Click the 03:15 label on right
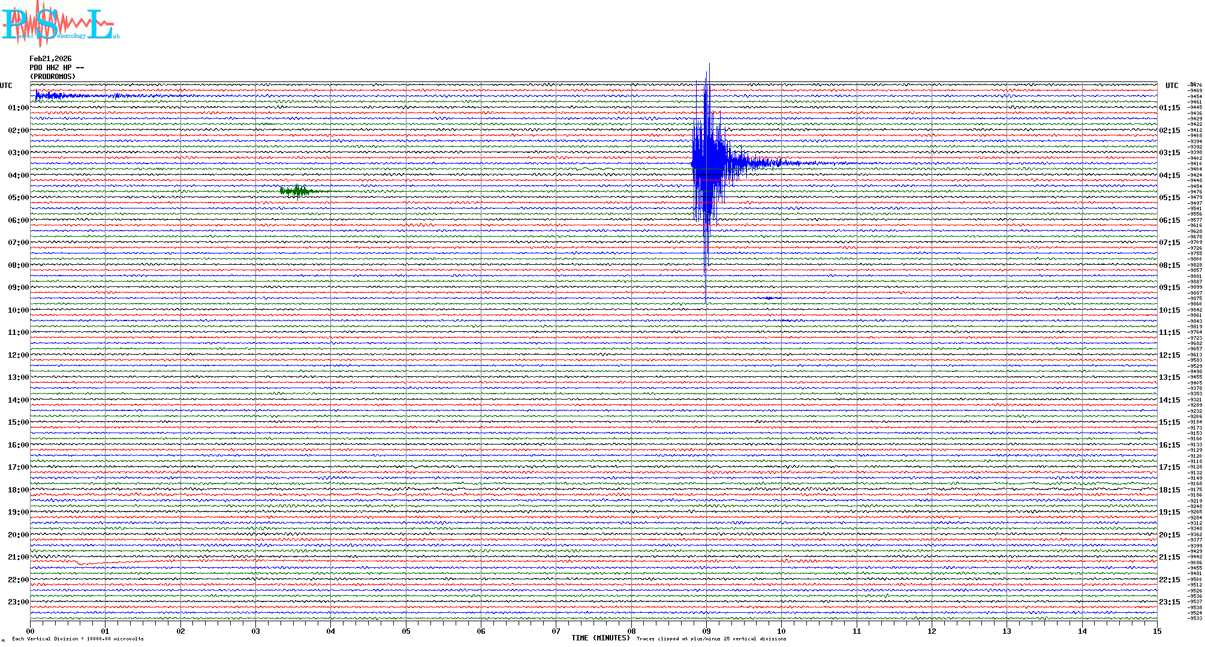1205x647 pixels. point(1169,153)
